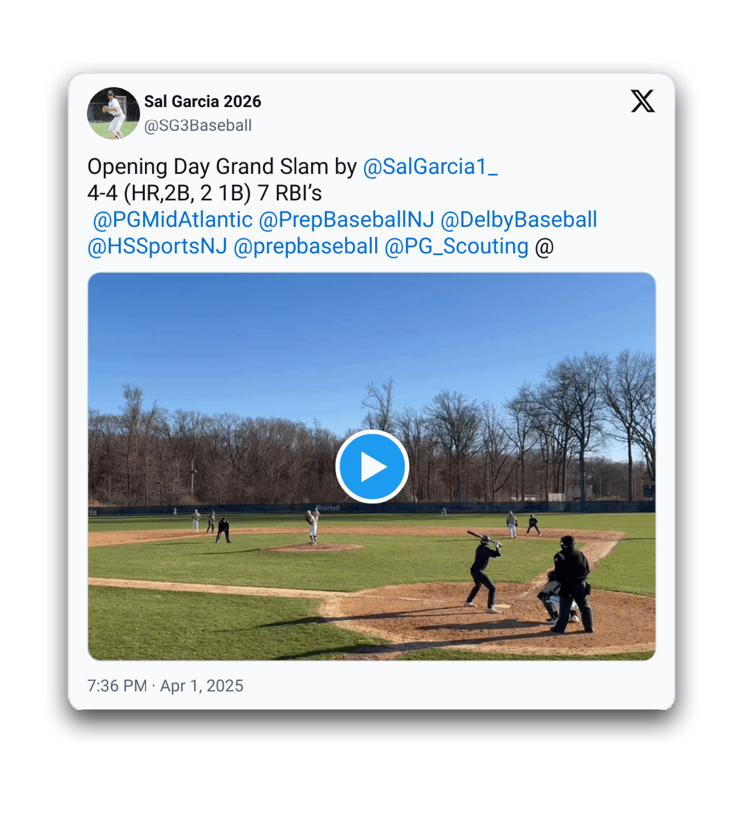Screen dimensions: 743x830
Task: Click the pitcher on the mound in the video
Action: pyautogui.click(x=312, y=527)
